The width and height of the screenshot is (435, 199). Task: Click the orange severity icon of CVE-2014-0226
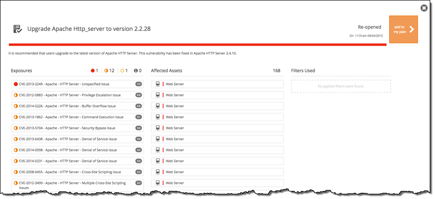(x=16, y=106)
